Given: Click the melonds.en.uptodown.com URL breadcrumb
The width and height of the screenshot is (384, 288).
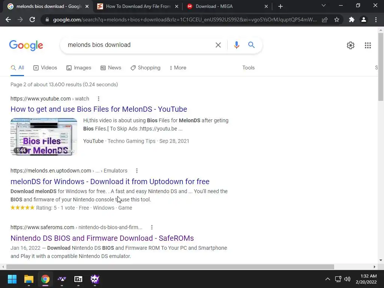Looking at the screenshot, I should tap(69, 171).
